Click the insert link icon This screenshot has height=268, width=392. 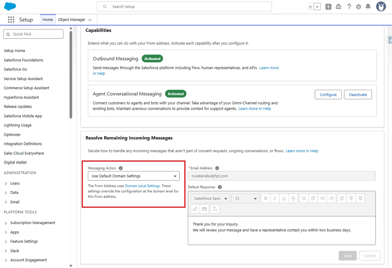coord(195,209)
